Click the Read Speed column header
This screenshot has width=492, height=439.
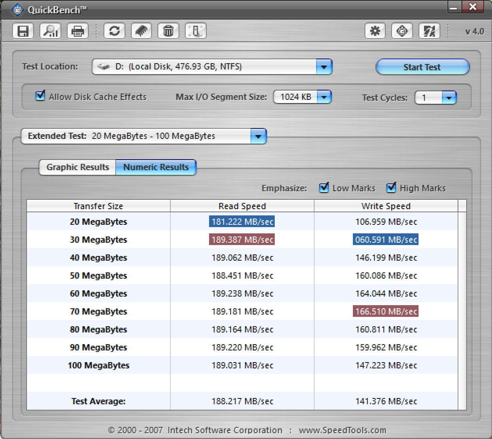[x=242, y=206]
